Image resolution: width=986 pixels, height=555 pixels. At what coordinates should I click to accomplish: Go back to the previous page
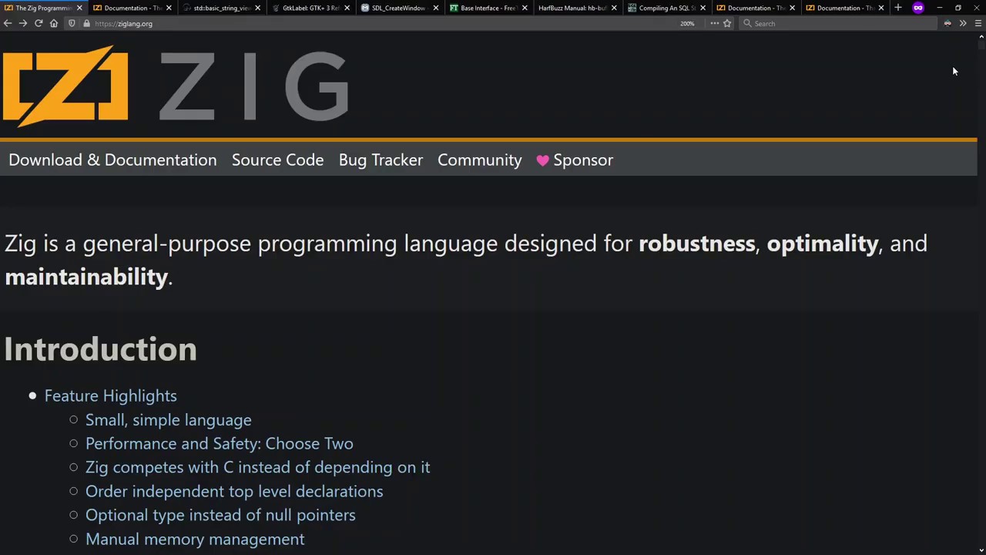click(x=8, y=23)
